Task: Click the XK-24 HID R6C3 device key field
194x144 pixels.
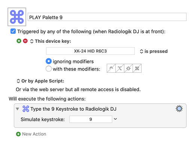Action: pyautogui.click(x=90, y=51)
